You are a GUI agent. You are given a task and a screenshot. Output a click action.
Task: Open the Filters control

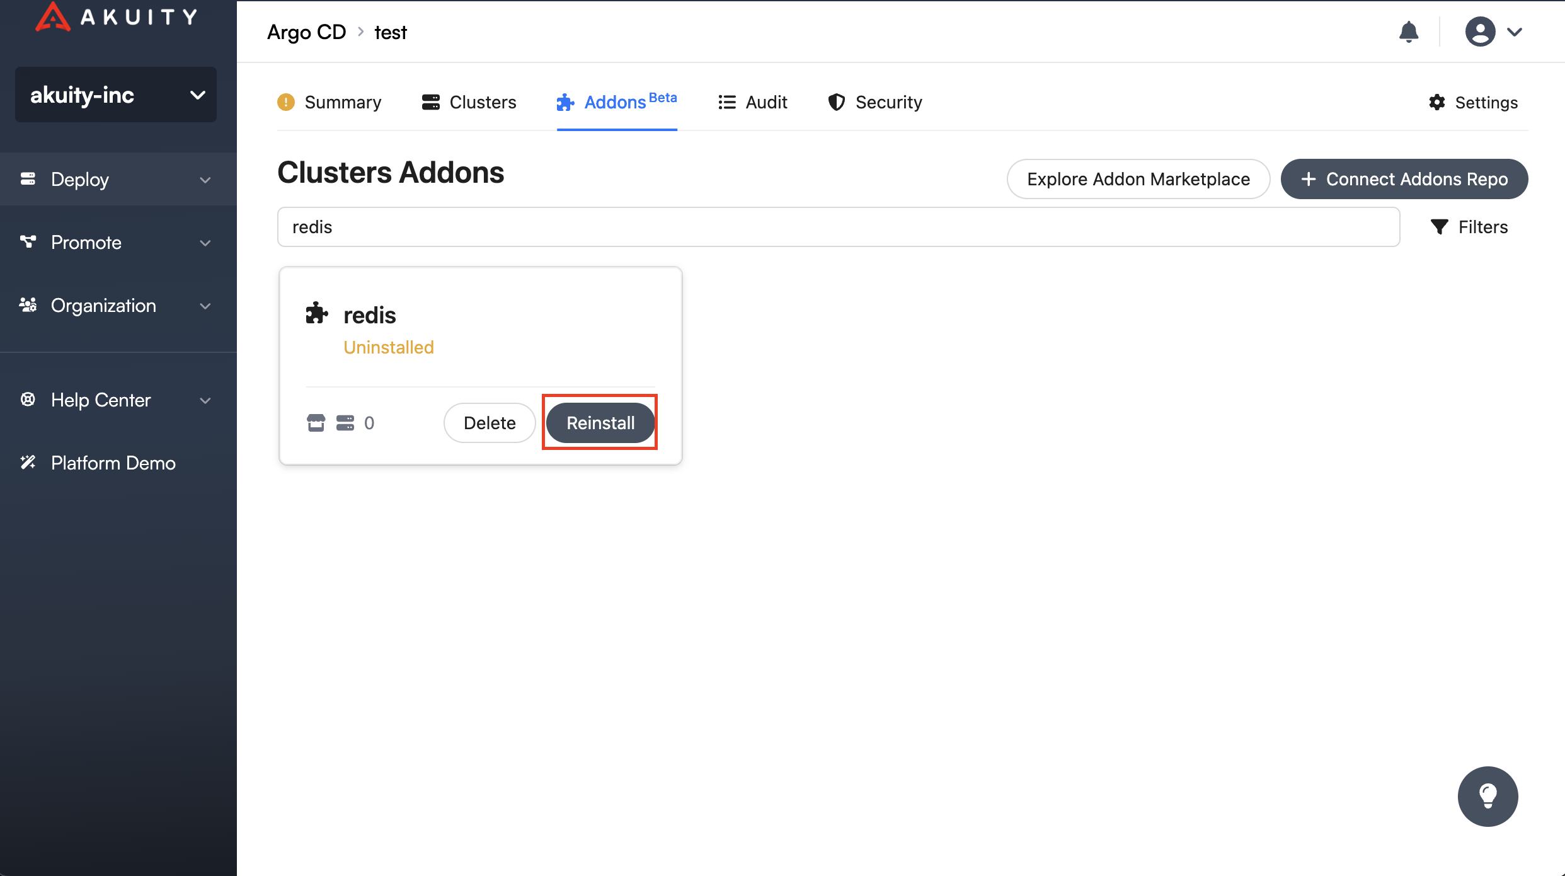[x=1469, y=227]
